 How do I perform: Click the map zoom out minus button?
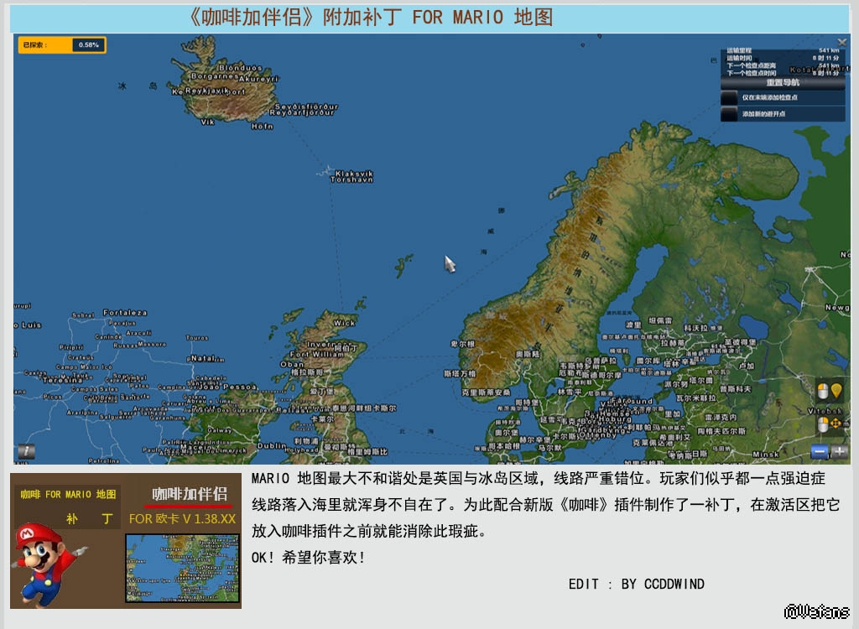pos(820,451)
